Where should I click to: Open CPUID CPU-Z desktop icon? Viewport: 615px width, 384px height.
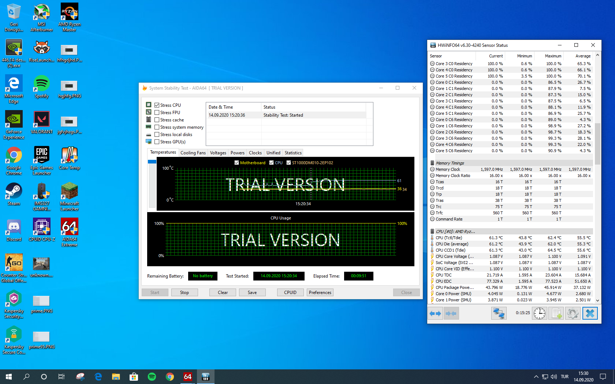coord(41,230)
